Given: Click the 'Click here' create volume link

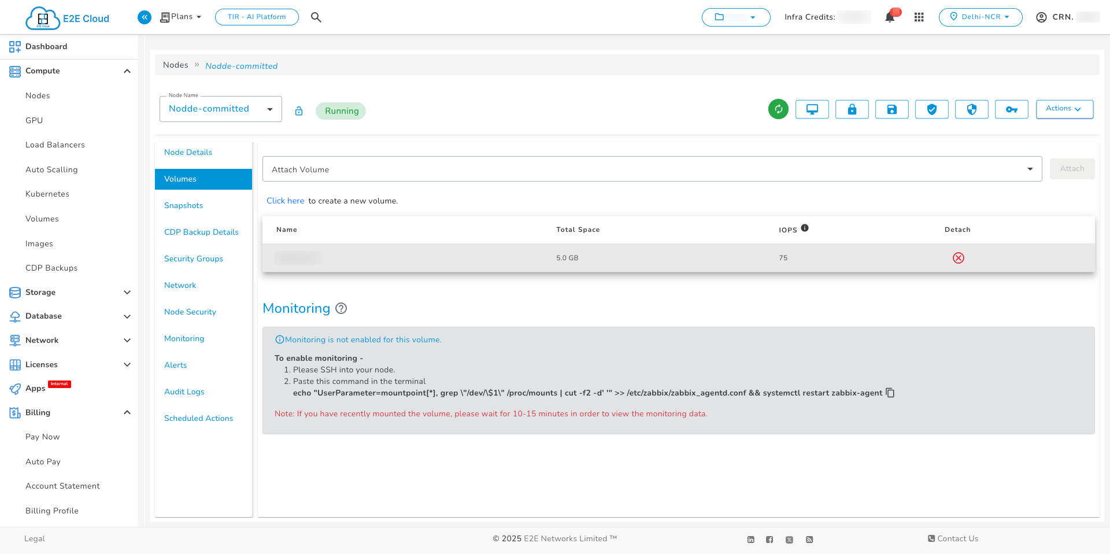Looking at the screenshot, I should coord(285,201).
